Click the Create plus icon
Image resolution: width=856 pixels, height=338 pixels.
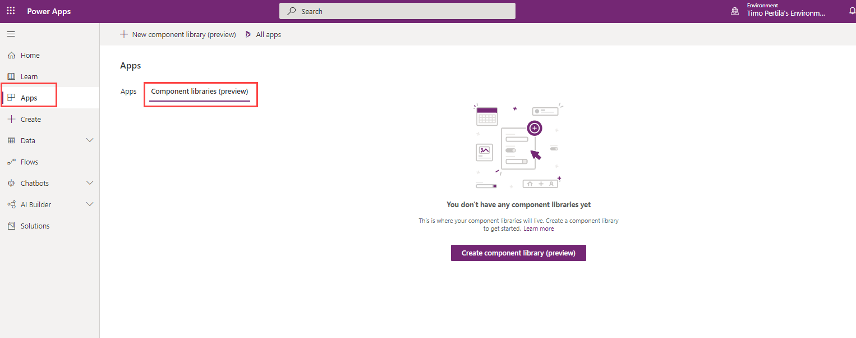point(11,120)
